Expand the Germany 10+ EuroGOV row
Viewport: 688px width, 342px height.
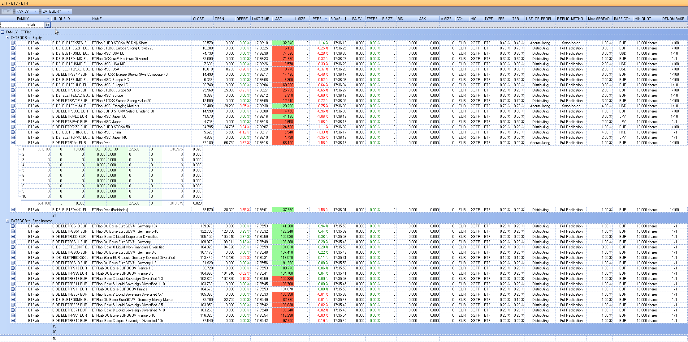pyautogui.click(x=13, y=226)
